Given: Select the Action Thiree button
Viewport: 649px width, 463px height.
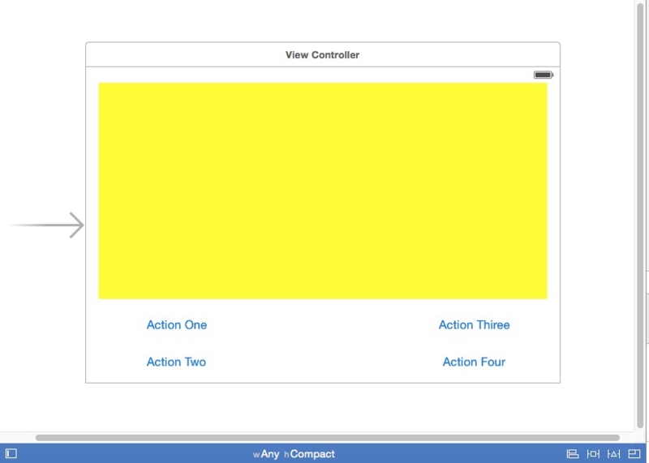Looking at the screenshot, I should [x=475, y=325].
